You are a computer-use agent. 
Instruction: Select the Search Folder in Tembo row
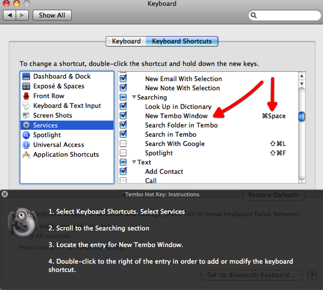click(x=181, y=125)
